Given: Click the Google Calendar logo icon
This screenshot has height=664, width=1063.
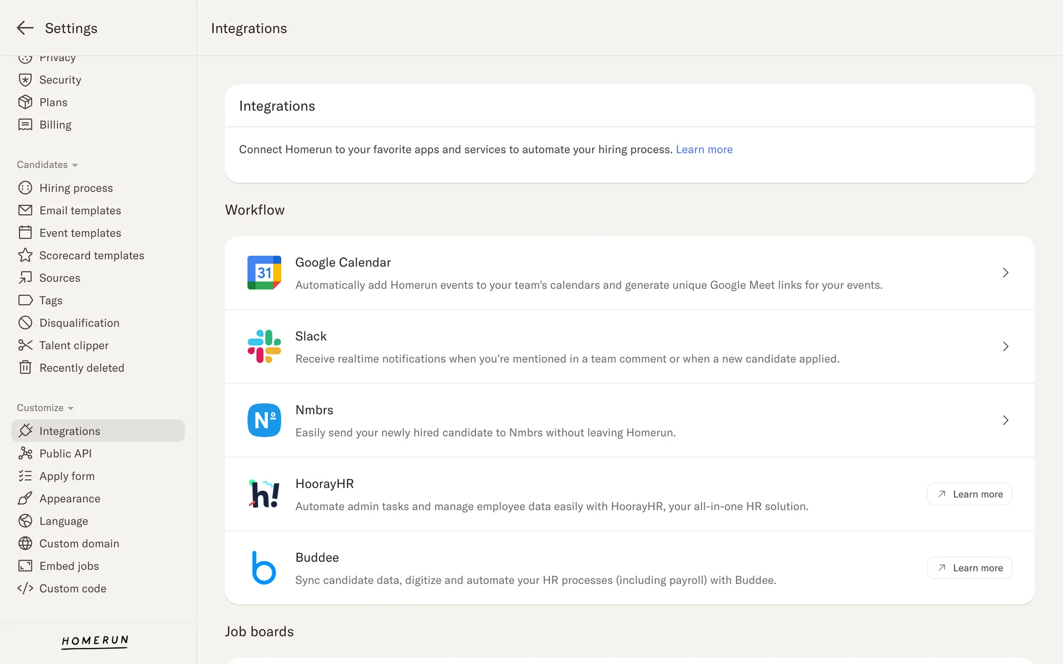Looking at the screenshot, I should (x=264, y=273).
